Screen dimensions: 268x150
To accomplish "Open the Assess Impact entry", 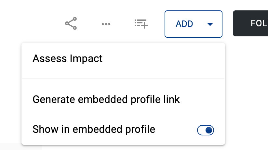I will 68,58.
